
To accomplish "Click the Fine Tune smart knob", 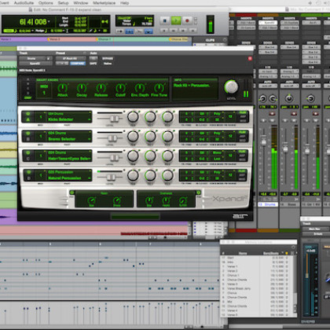I will (x=159, y=88).
